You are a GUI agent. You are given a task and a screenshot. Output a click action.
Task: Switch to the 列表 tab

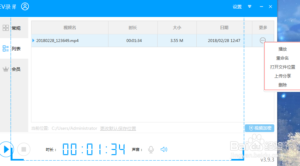tap(14, 48)
